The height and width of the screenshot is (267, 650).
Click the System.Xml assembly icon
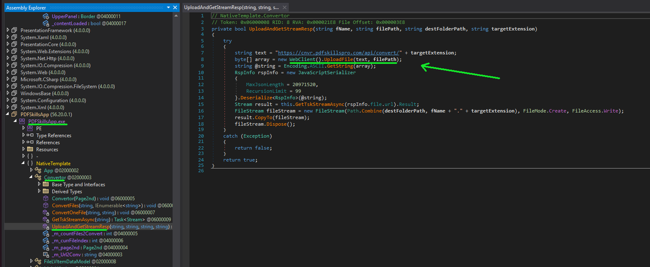[15, 107]
